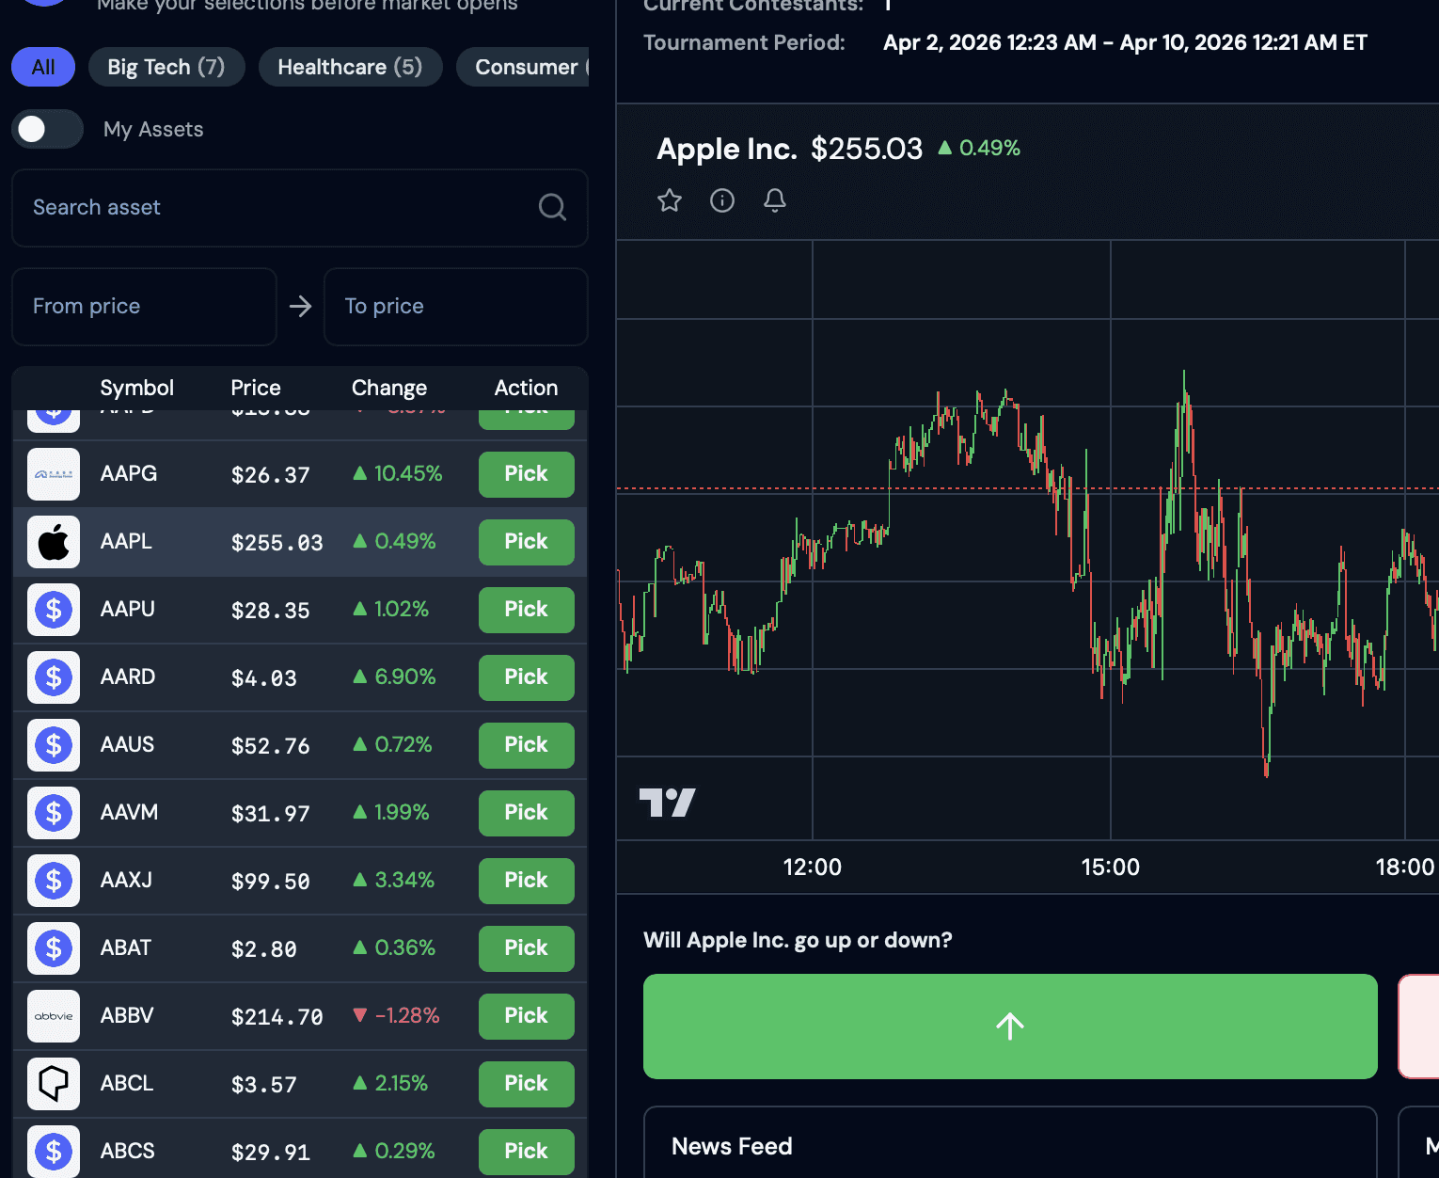Predict Apple goes up green button
The image size is (1439, 1178).
click(1010, 1027)
